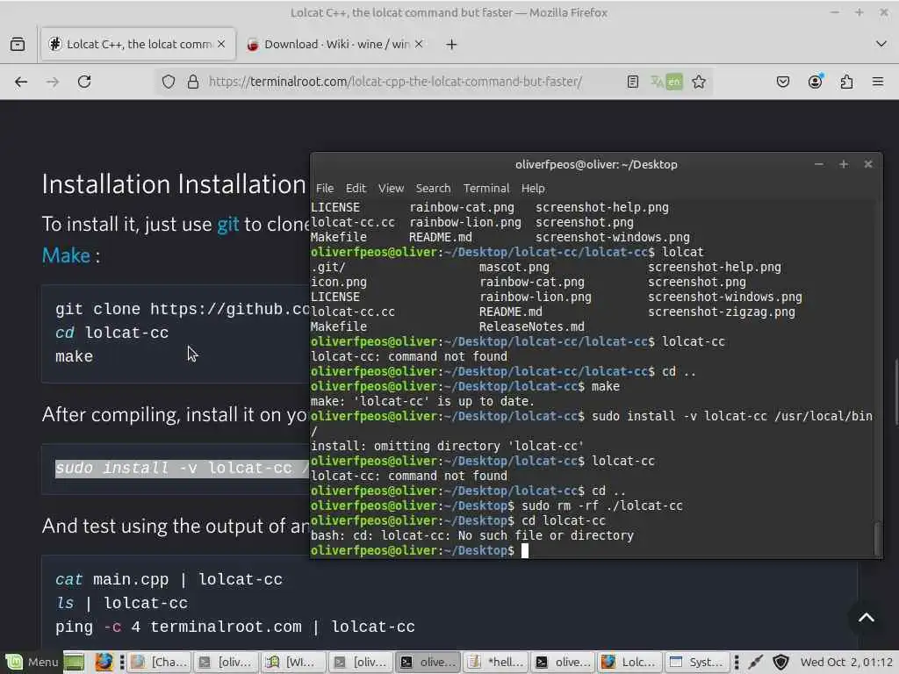Go back to previous page in Firefox

coord(21,82)
